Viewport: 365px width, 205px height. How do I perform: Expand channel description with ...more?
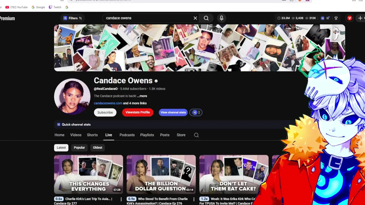click(142, 96)
